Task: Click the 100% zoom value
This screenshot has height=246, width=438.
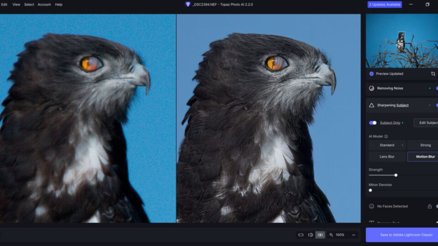Action: (340, 235)
